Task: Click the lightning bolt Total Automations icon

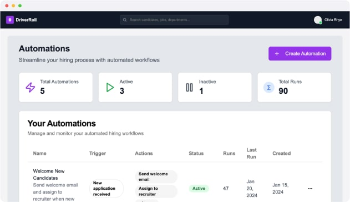Action: point(31,87)
